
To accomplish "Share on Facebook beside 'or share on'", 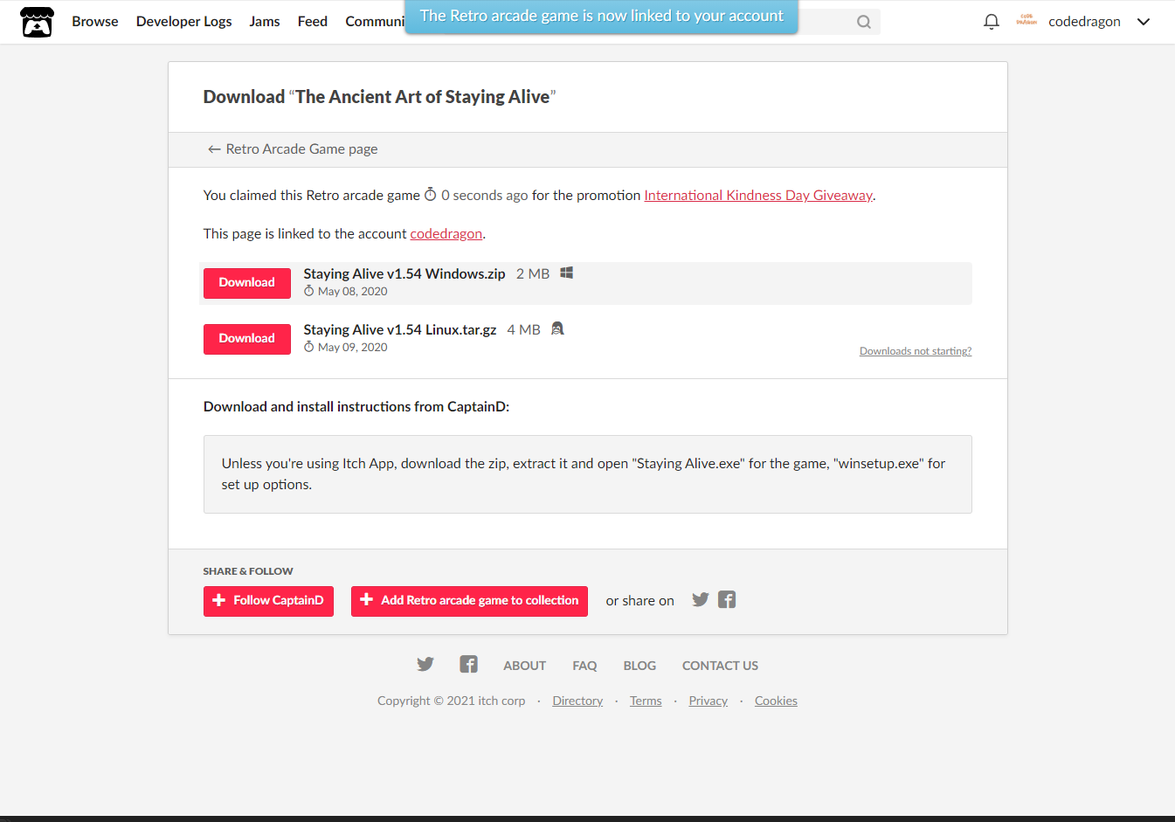I will [x=727, y=600].
